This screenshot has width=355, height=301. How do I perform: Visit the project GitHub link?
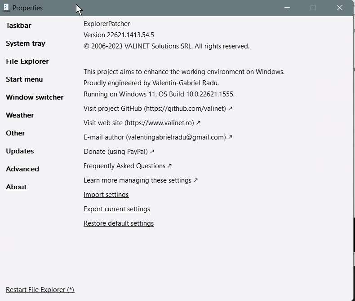(158, 109)
